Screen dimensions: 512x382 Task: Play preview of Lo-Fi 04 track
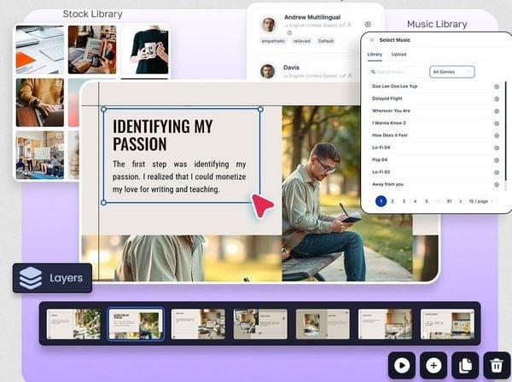coord(497,148)
